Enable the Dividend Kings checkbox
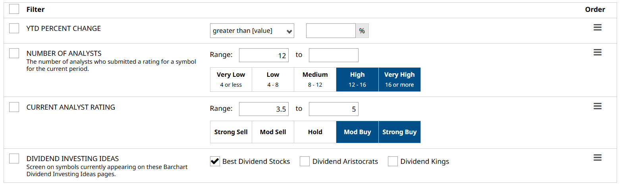 [x=393, y=161]
